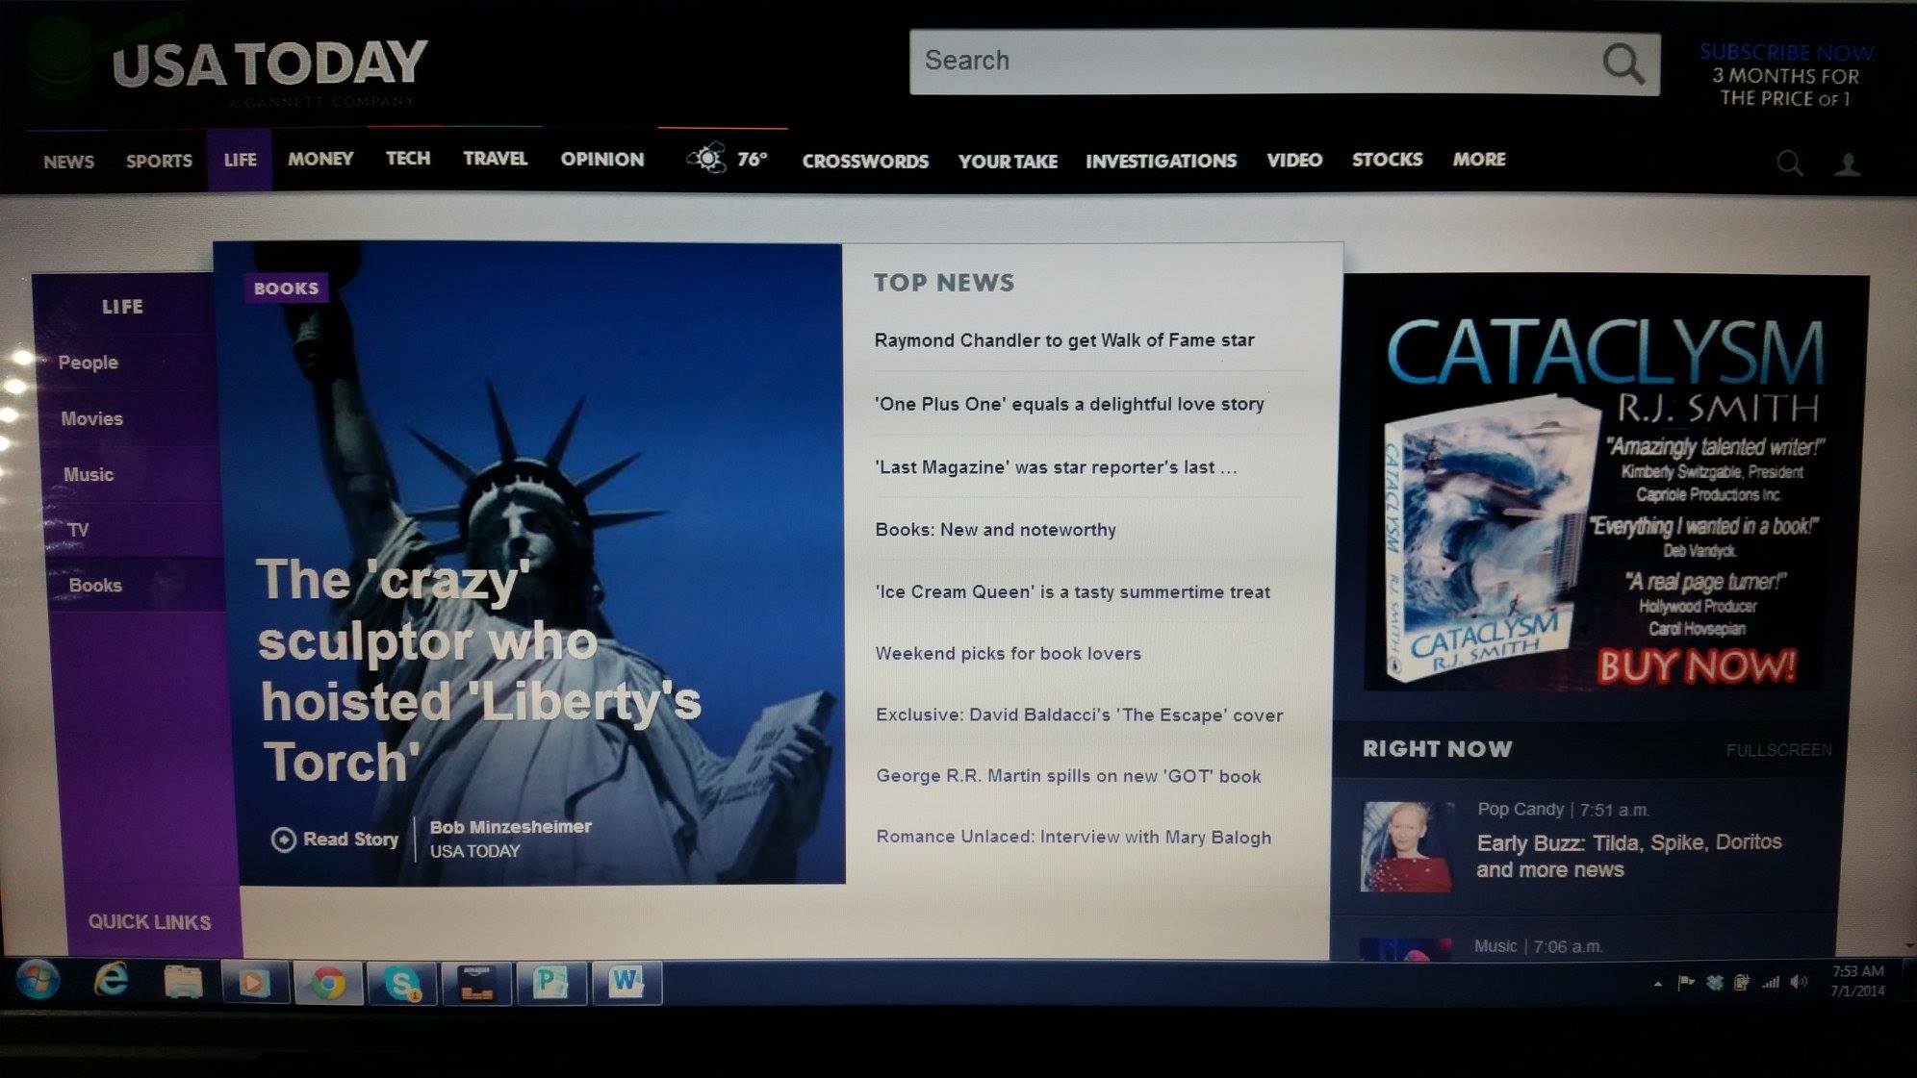Select People in the LIFE sidebar
Screen dimensions: 1917x1078
point(88,363)
